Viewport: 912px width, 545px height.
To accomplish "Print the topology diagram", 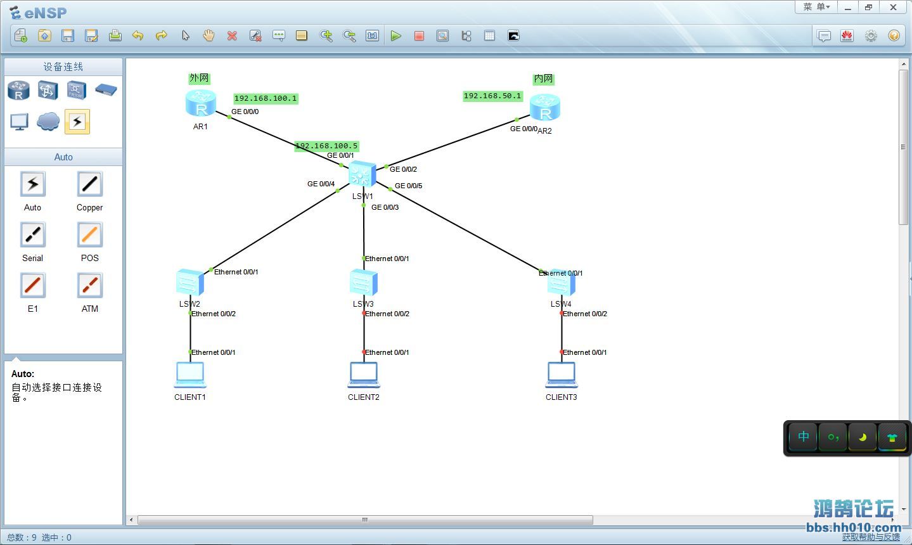I will [x=115, y=35].
